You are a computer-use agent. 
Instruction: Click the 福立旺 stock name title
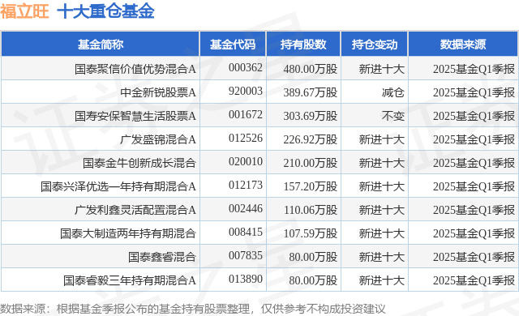[x=24, y=11]
